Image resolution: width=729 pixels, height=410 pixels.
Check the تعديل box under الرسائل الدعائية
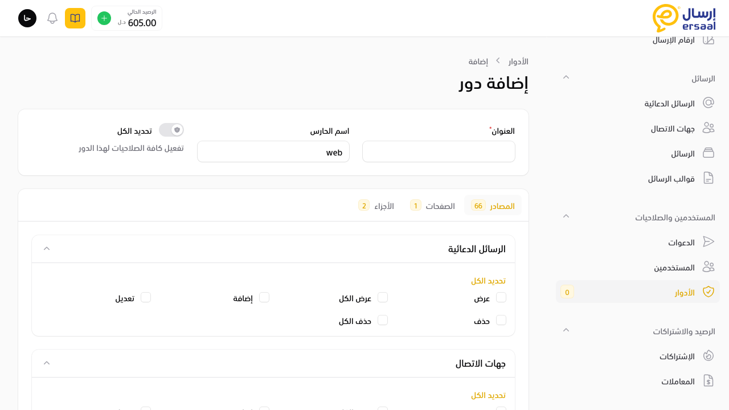[x=146, y=297]
